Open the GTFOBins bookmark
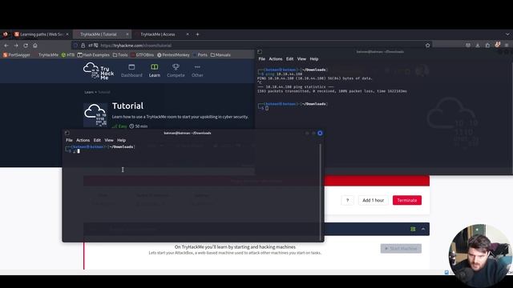The image size is (513, 288). pyautogui.click(x=143, y=55)
